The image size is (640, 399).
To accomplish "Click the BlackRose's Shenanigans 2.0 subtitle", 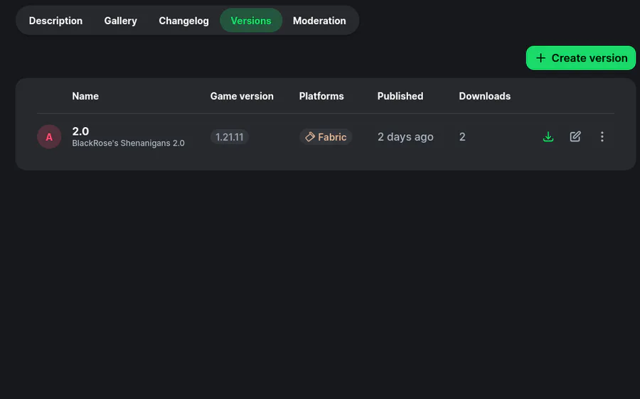I will coord(128,143).
